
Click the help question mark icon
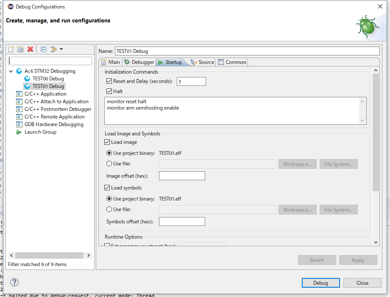14,282
